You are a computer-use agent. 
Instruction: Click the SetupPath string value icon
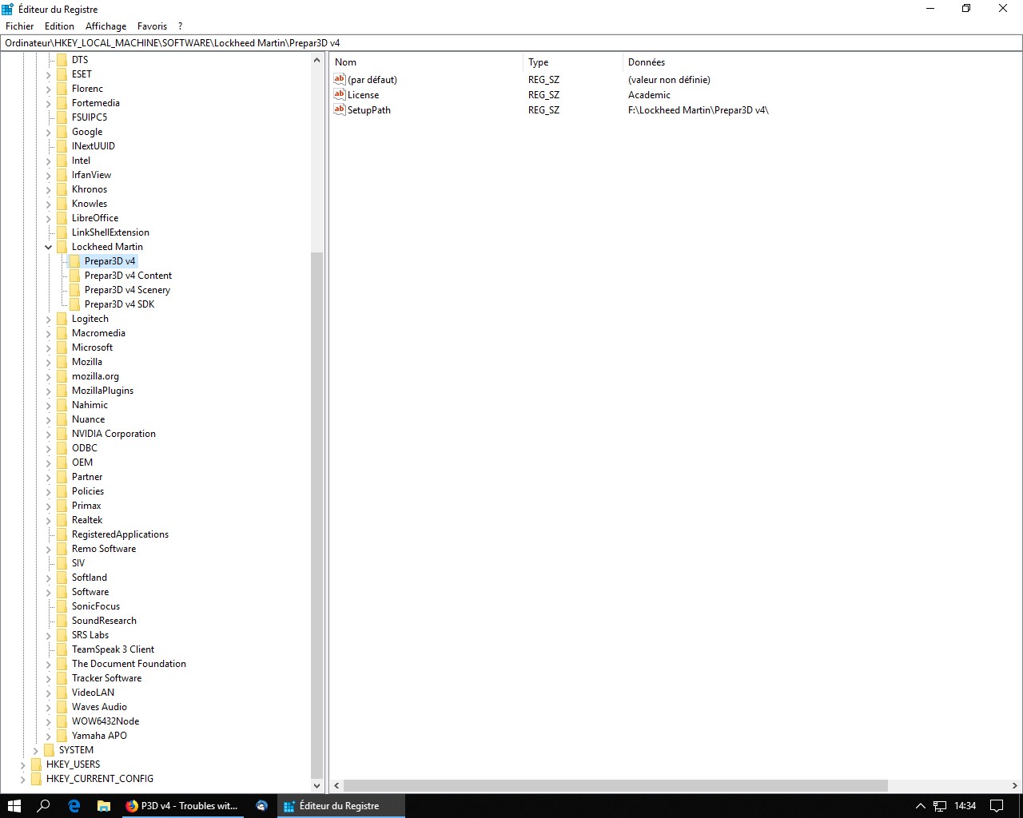(340, 110)
